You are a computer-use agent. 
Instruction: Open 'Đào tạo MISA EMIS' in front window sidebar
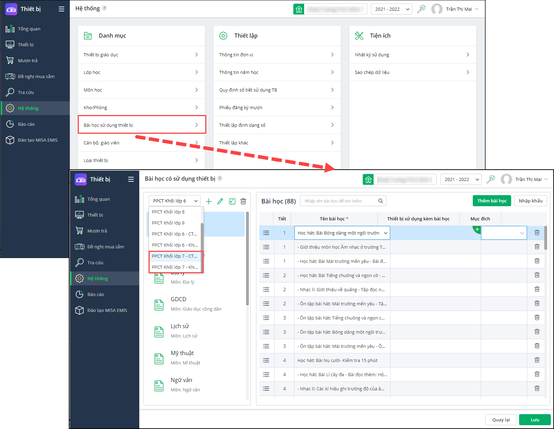coord(105,310)
